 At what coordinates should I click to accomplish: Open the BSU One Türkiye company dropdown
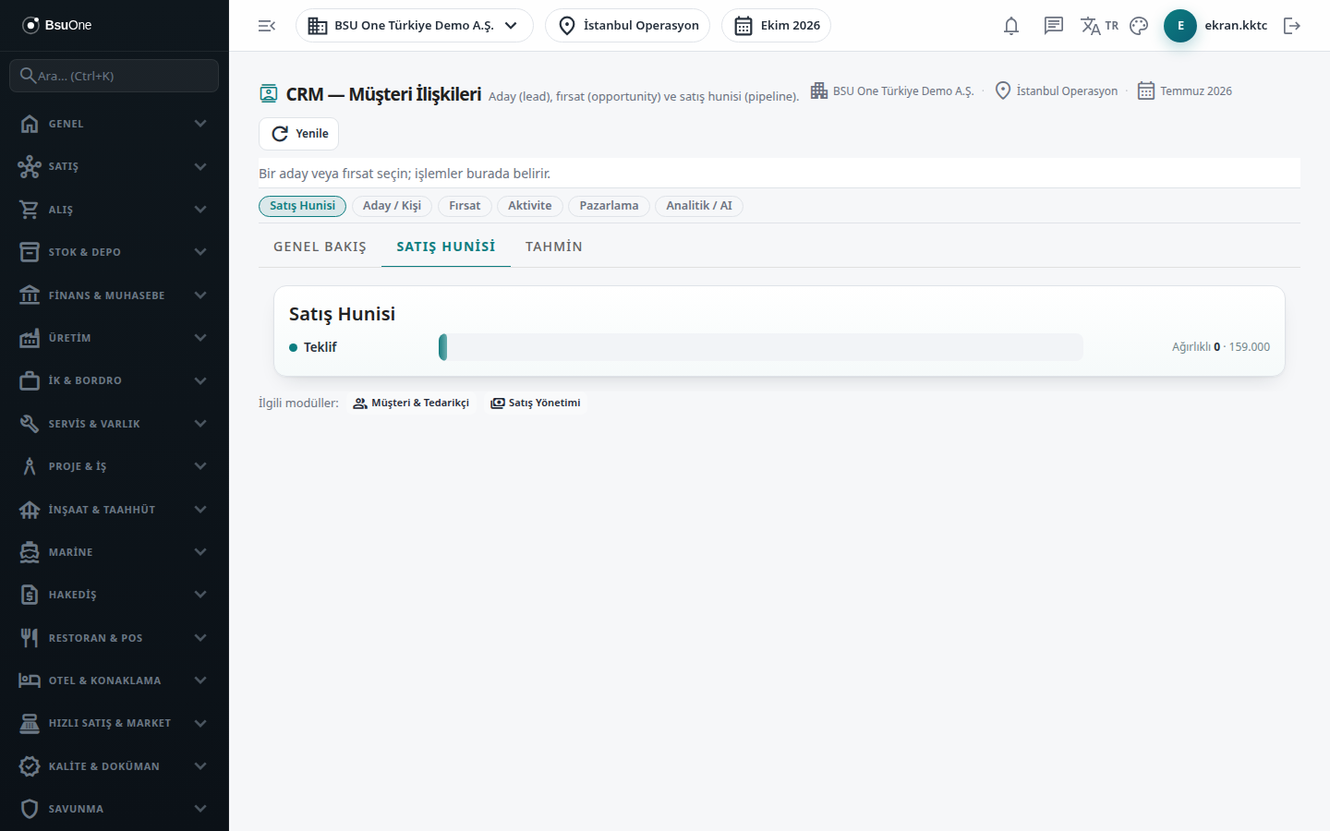(x=415, y=26)
